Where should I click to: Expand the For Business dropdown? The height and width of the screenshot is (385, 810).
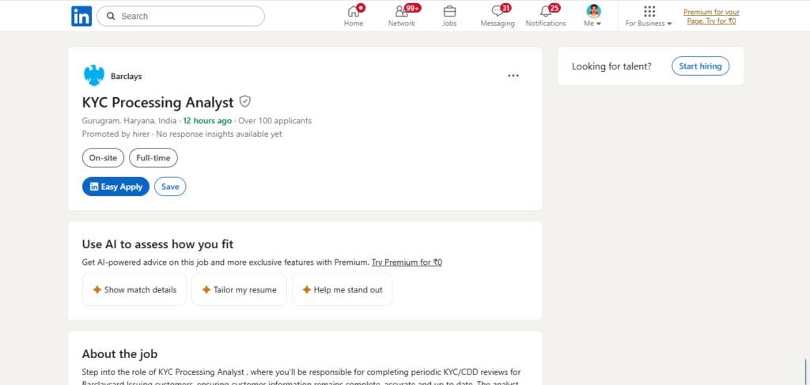[x=649, y=16]
